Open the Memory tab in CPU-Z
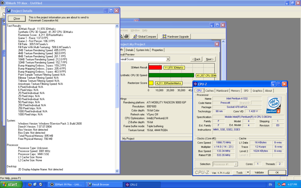This screenshot has width=301, height=188. 235,90
